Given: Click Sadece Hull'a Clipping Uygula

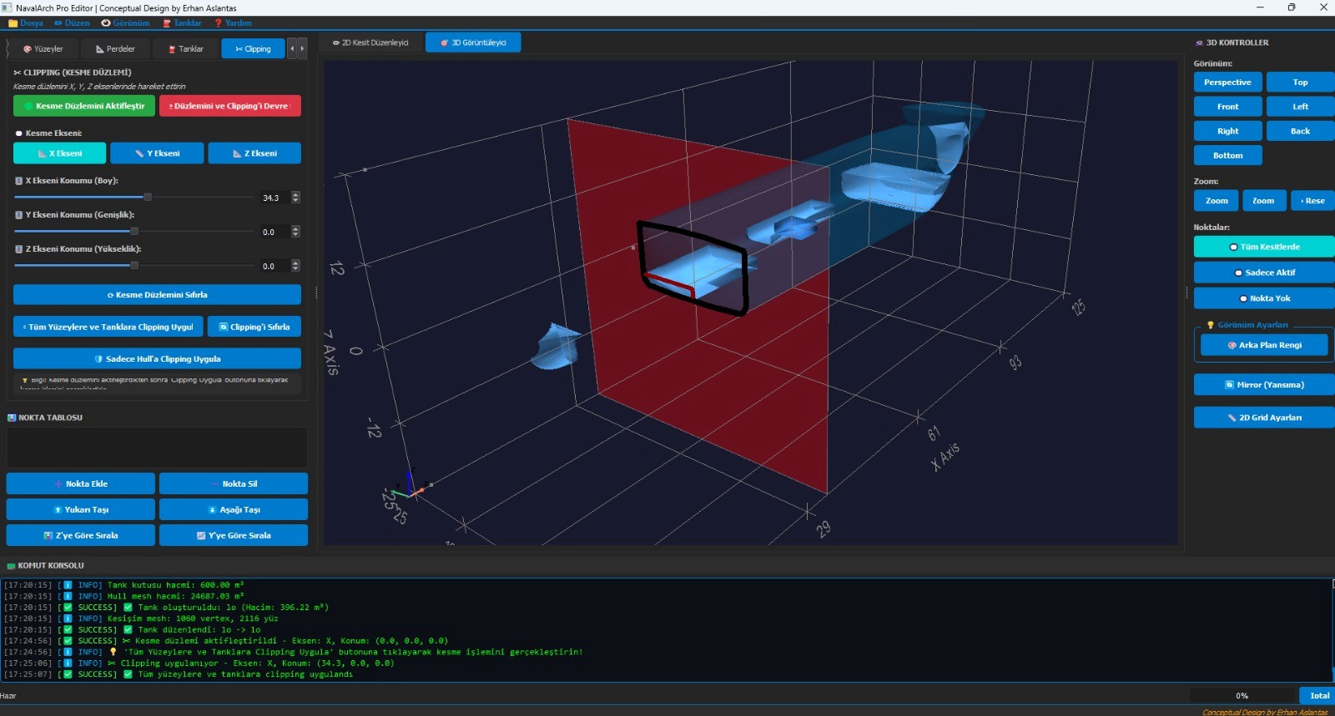Looking at the screenshot, I should 157,359.
